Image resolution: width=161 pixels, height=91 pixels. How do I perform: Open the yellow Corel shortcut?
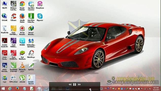[13, 30]
